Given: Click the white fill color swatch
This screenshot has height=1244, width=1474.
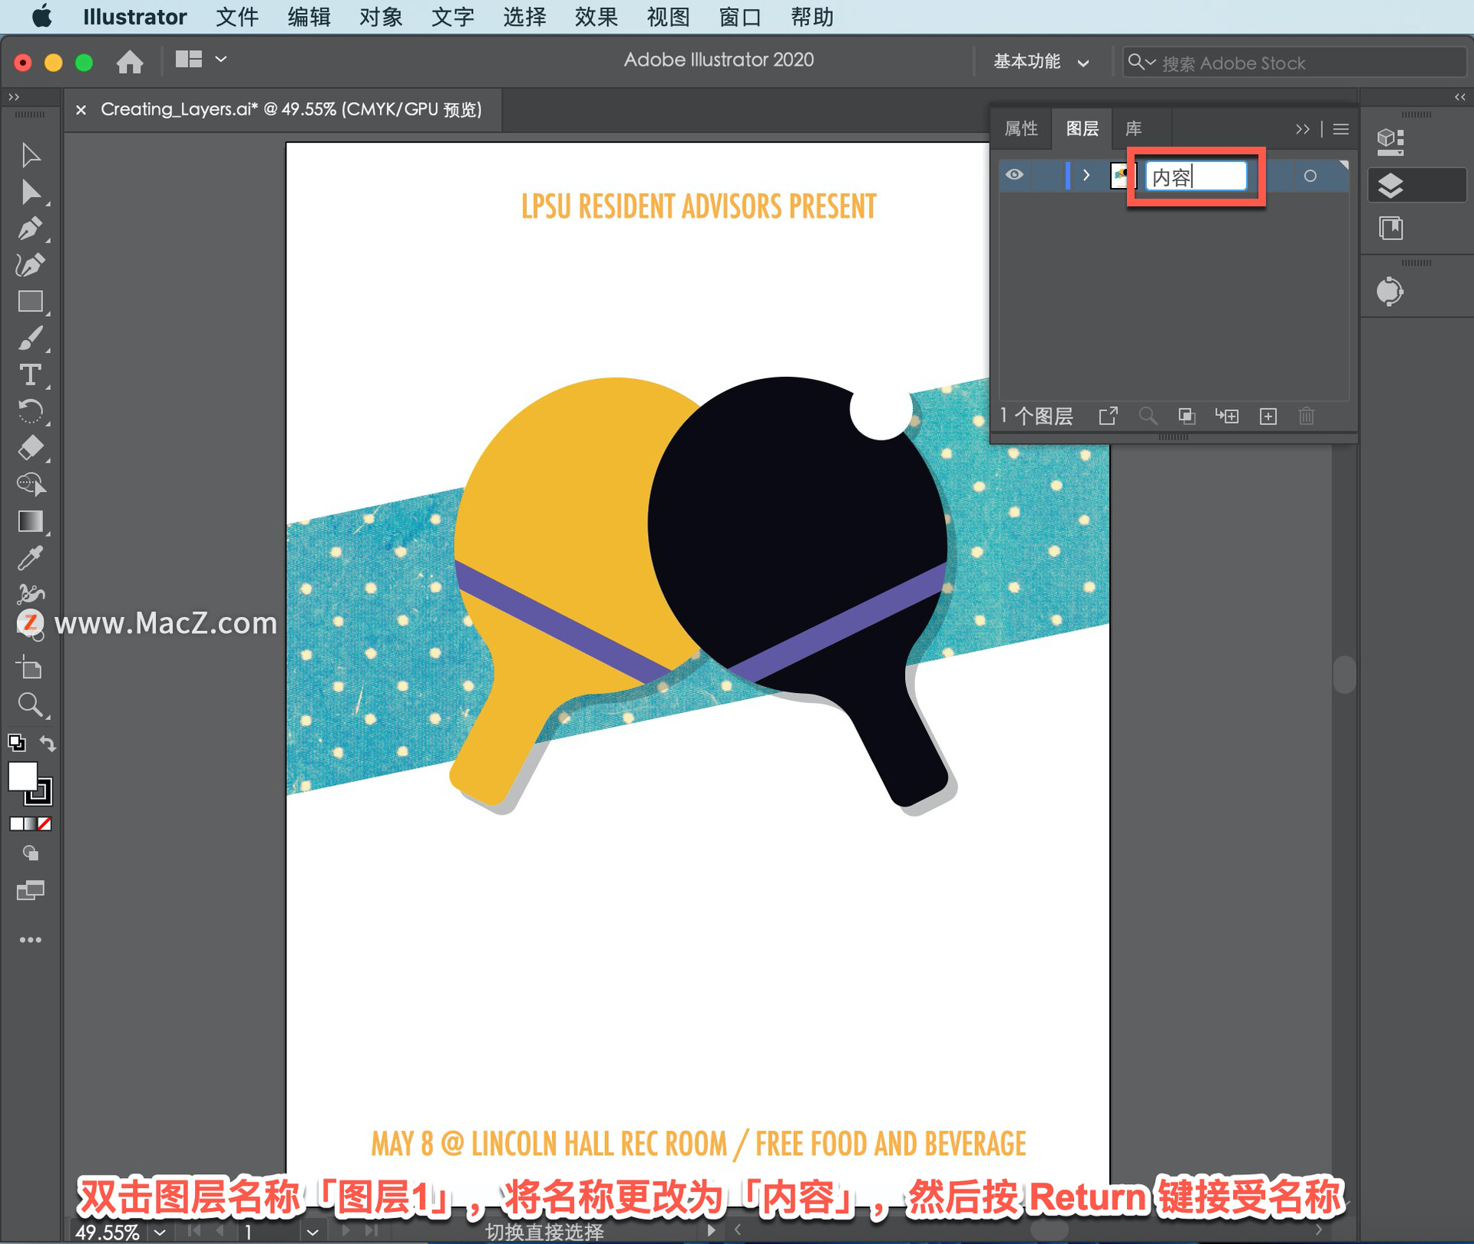Looking at the screenshot, I should coord(22,776).
